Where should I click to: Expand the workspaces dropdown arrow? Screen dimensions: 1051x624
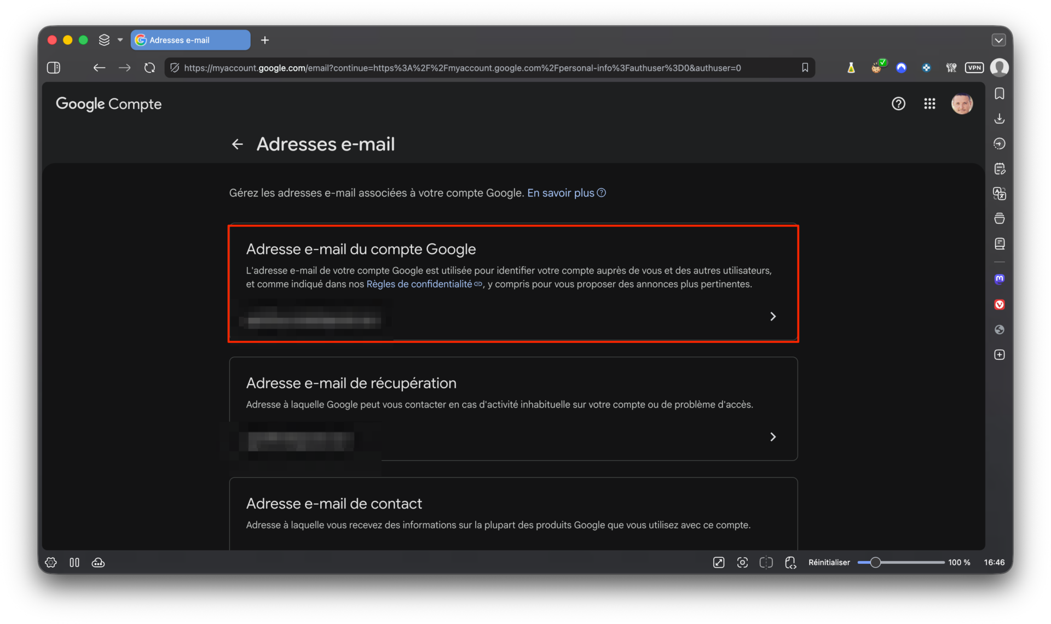click(x=120, y=40)
